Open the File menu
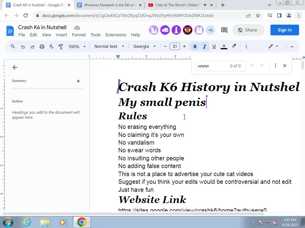Viewport: 305px width, 228px height. [x=22, y=35]
